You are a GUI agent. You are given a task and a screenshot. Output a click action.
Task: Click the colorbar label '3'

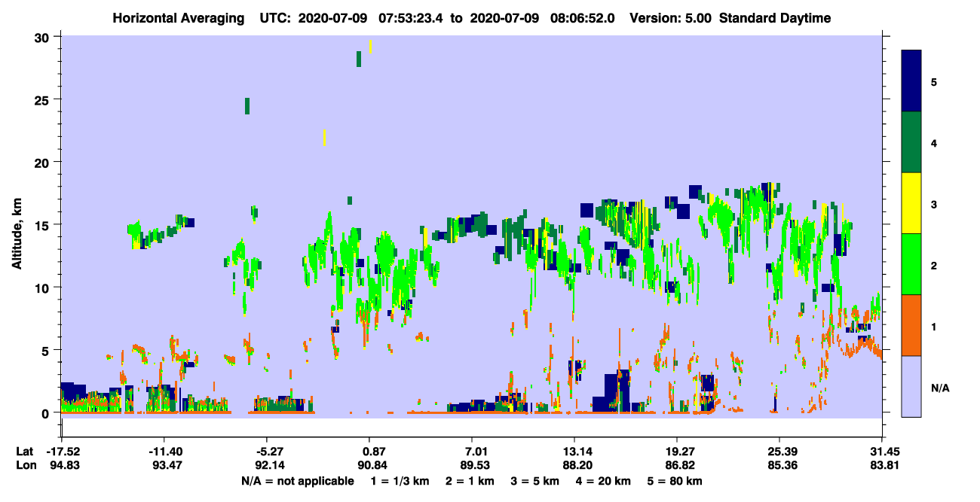pyautogui.click(x=934, y=204)
